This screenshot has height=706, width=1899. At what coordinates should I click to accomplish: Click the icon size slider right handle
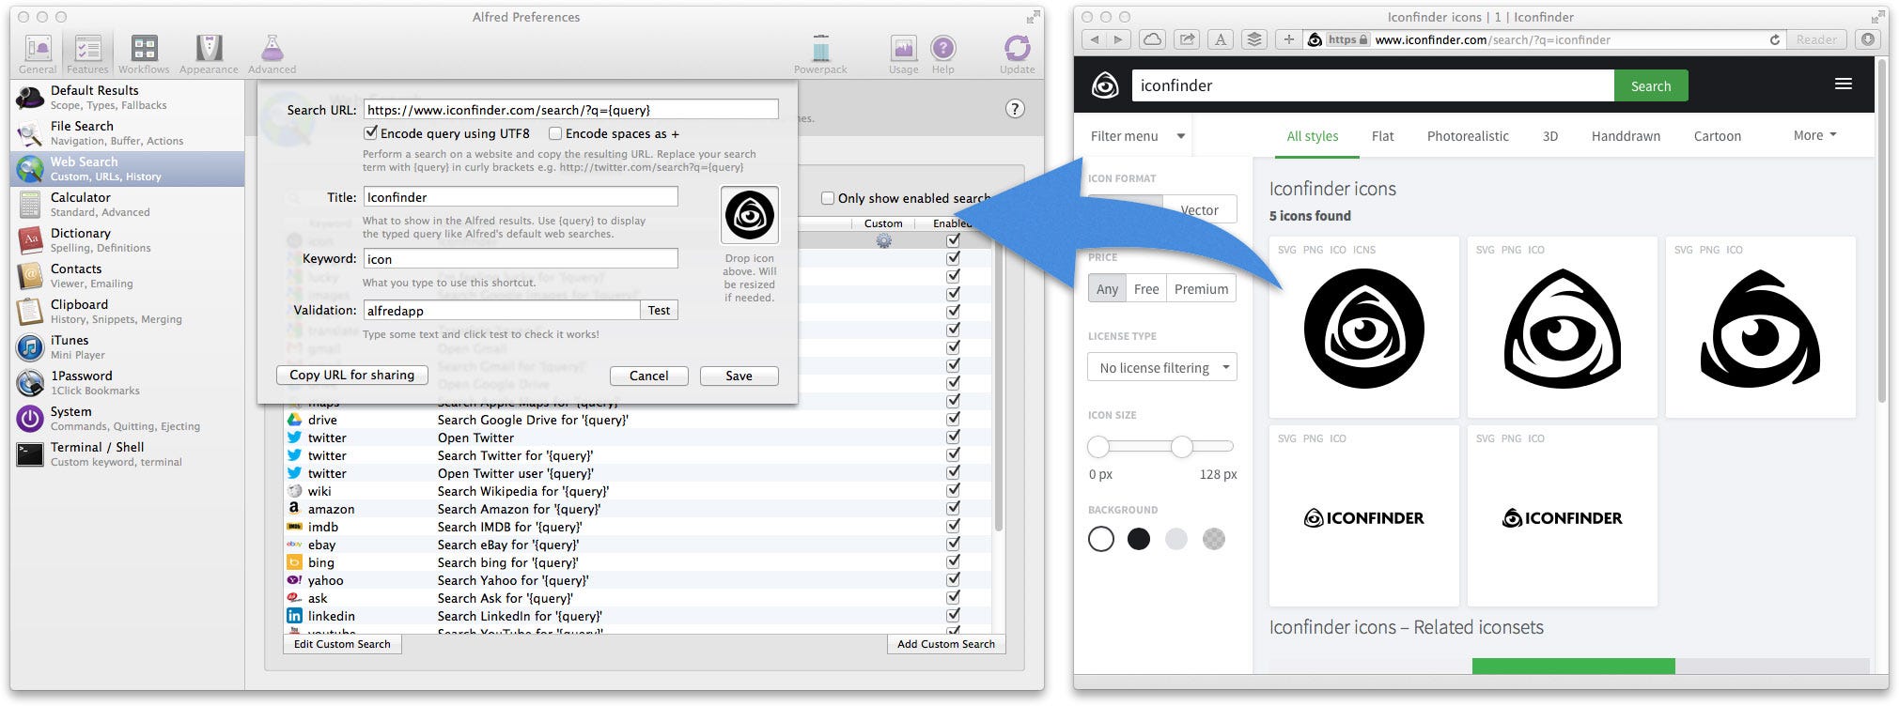[1181, 447]
